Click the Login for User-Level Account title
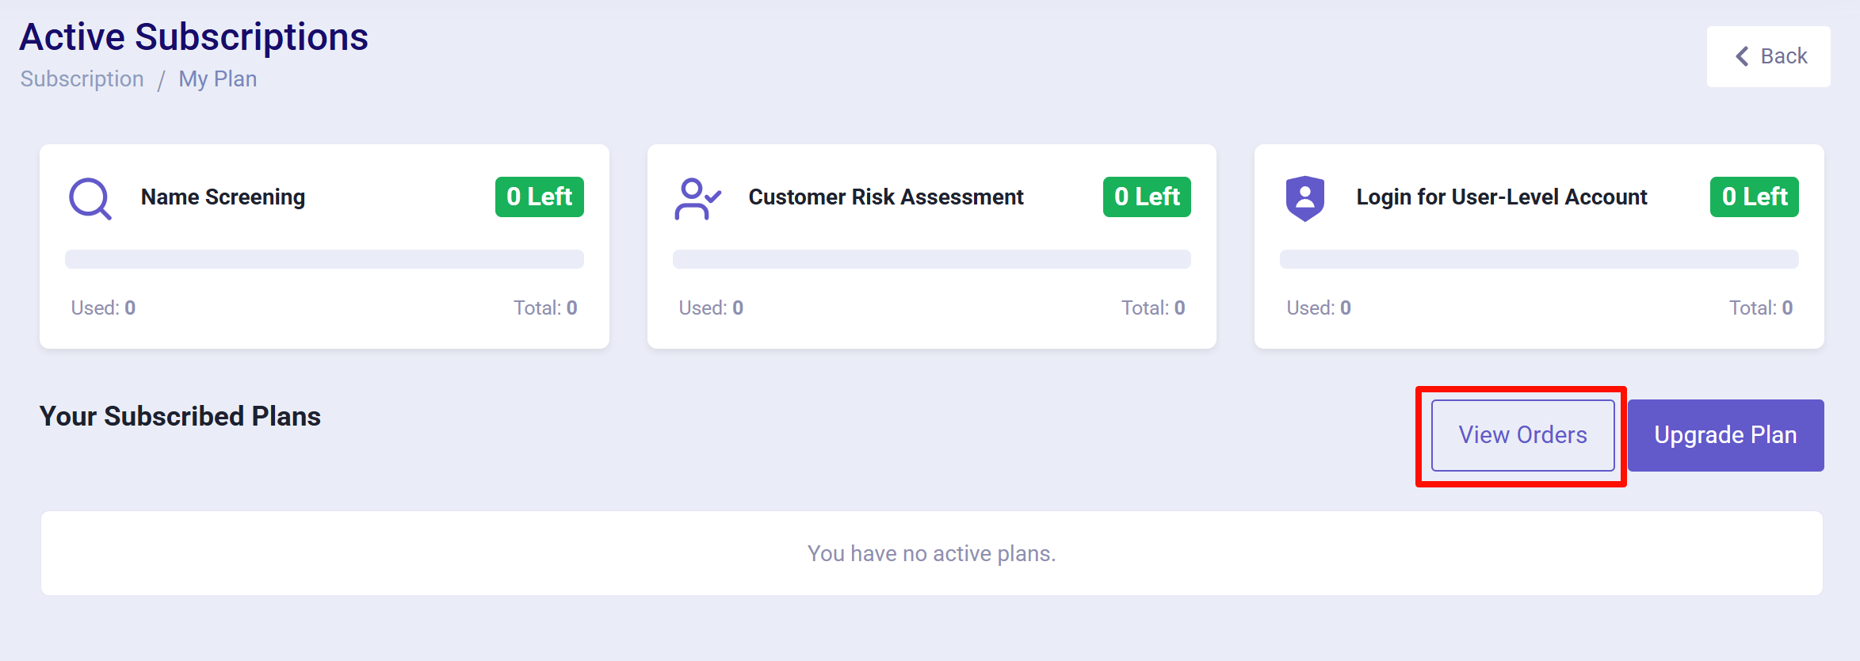Image resolution: width=1860 pixels, height=661 pixels. pyautogui.click(x=1502, y=197)
